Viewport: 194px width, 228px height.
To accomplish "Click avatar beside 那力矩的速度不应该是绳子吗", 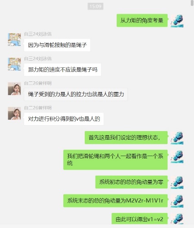I will [15, 64].
